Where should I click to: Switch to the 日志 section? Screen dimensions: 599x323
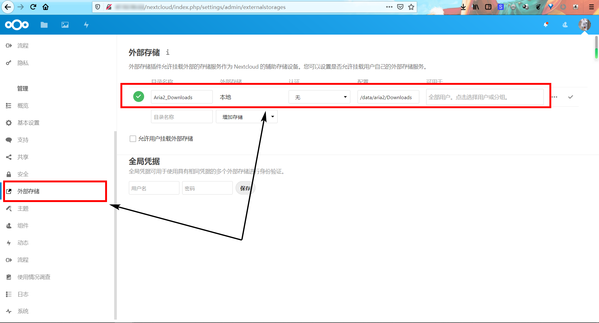click(x=23, y=294)
